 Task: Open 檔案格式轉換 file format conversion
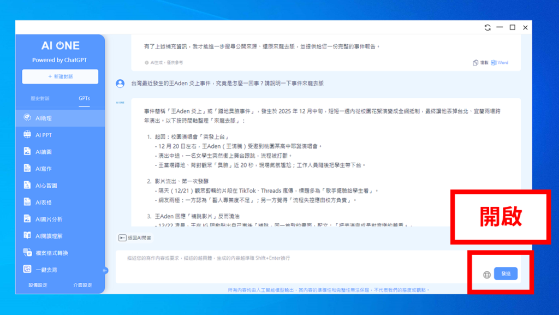point(51,253)
